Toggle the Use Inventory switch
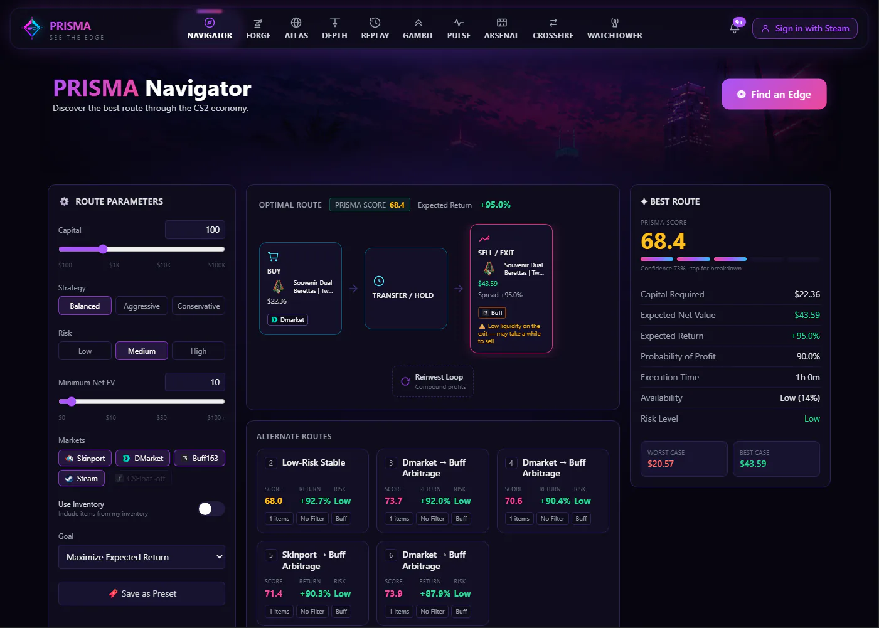 (211, 509)
